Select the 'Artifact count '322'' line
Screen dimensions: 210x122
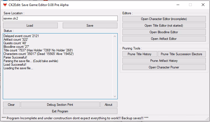pyautogui.click(x=16, y=40)
